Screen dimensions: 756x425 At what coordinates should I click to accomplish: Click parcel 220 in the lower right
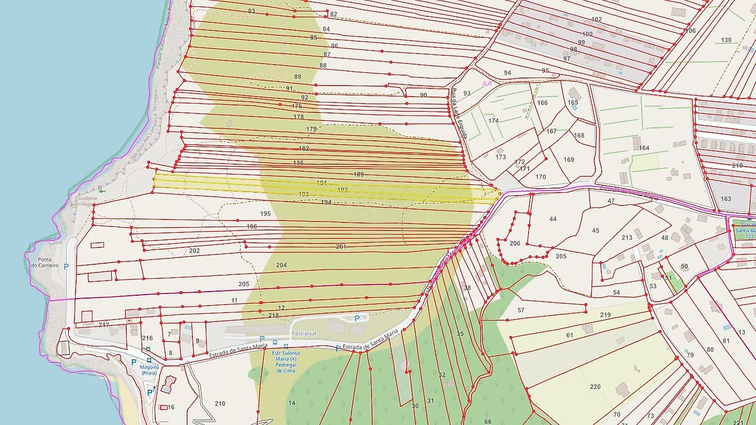click(x=595, y=387)
